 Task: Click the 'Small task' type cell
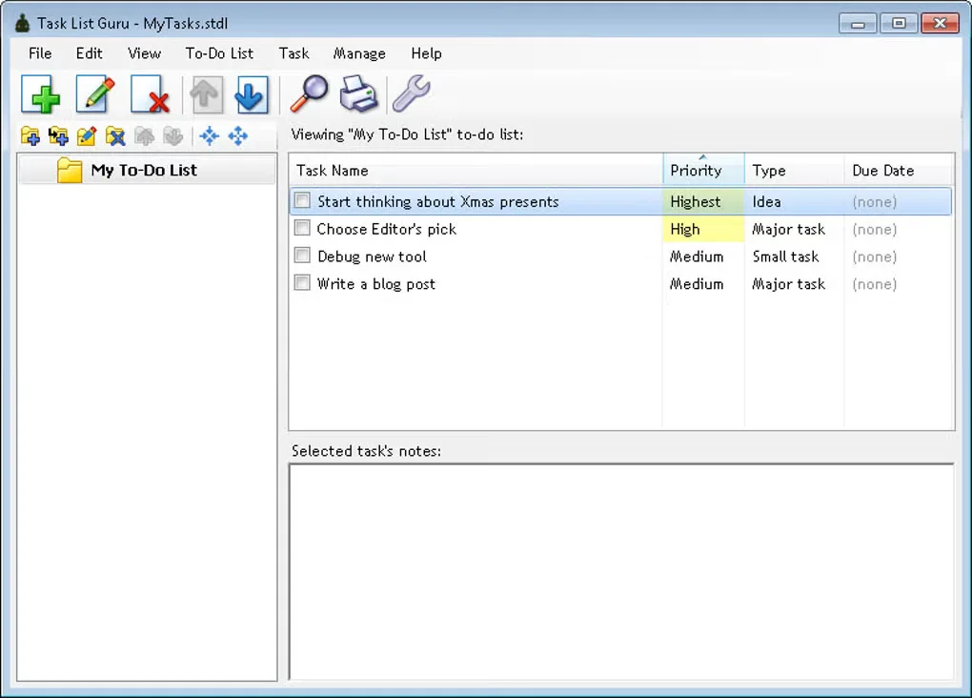785,257
